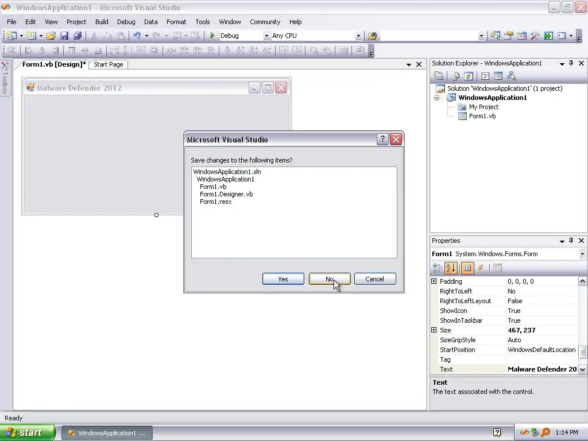Click the Properties grid scrollbar thumb
The width and height of the screenshot is (588, 441).
582,352
